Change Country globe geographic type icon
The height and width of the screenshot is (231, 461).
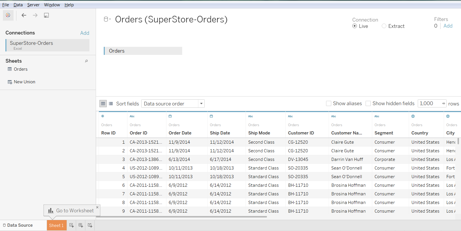click(413, 116)
